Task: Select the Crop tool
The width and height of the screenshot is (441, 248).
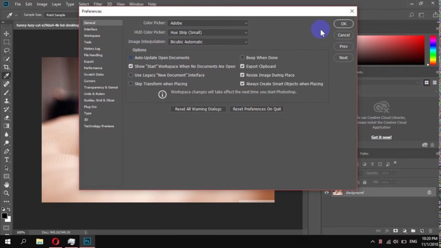Action: pos(6,67)
